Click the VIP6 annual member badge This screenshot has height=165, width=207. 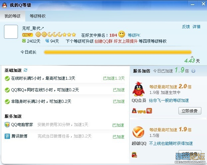[x=142, y=111]
